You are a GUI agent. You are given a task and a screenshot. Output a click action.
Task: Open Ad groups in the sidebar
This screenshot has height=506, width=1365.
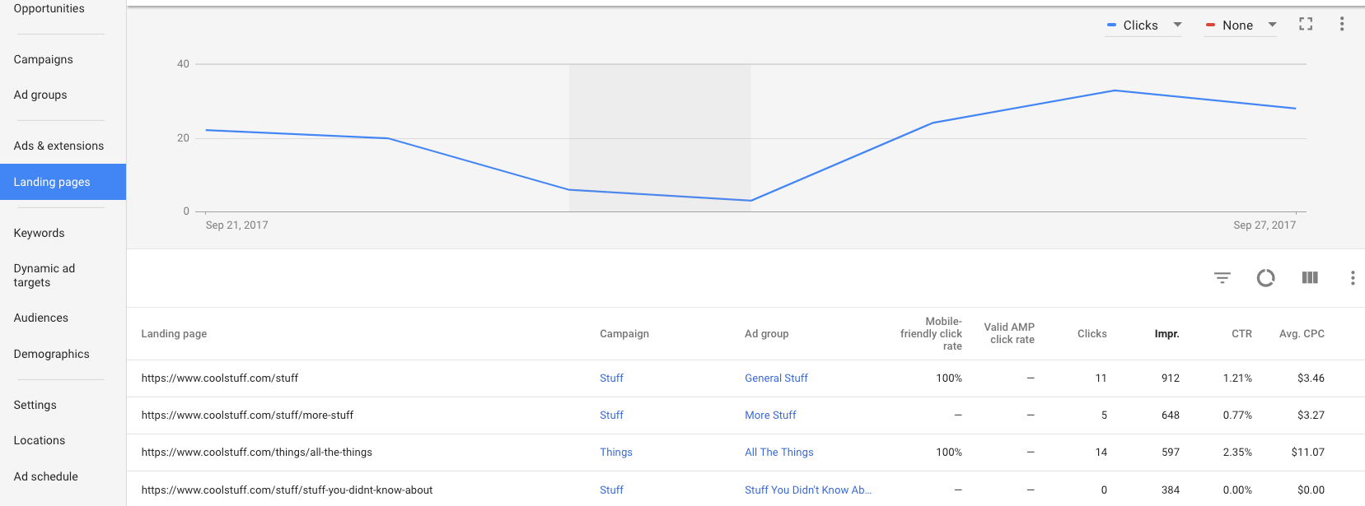point(40,95)
